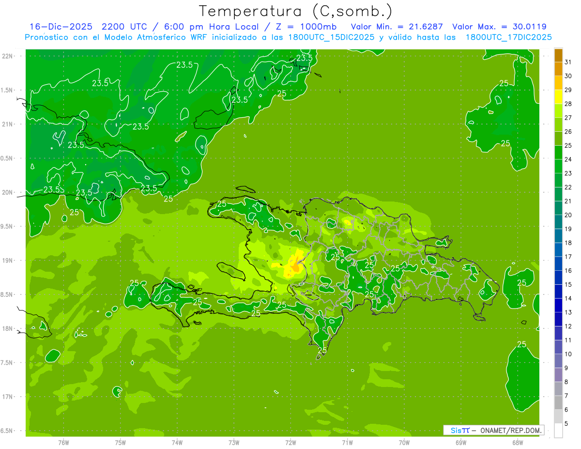Select the blue legend segment between 15 and 16
The image size is (581, 449).
[x=558, y=278]
